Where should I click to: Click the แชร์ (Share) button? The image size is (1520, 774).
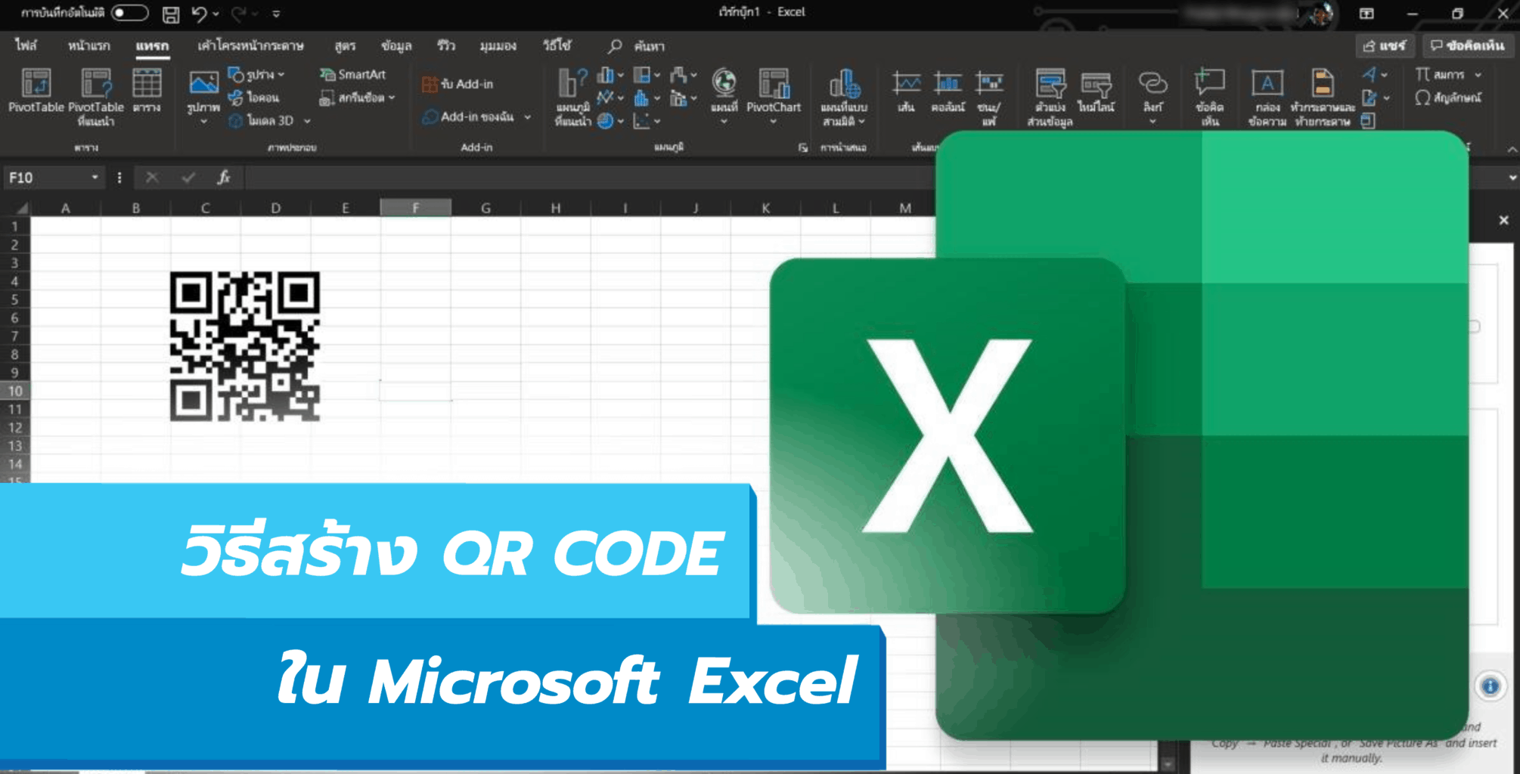(x=1384, y=46)
